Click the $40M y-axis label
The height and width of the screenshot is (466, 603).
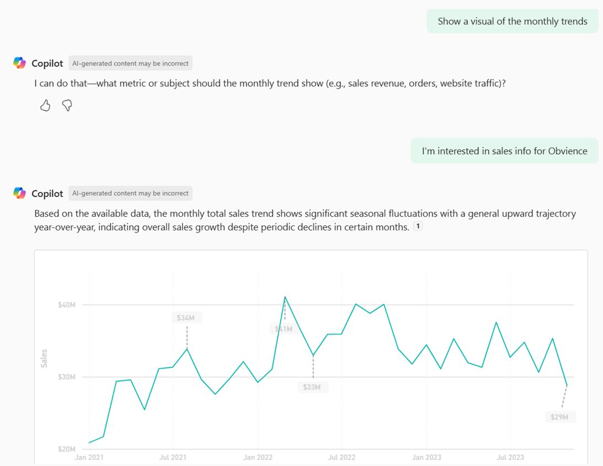[x=67, y=305]
